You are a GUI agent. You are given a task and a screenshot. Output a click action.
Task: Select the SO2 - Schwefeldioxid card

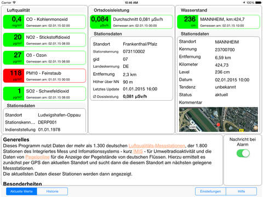point(44,94)
